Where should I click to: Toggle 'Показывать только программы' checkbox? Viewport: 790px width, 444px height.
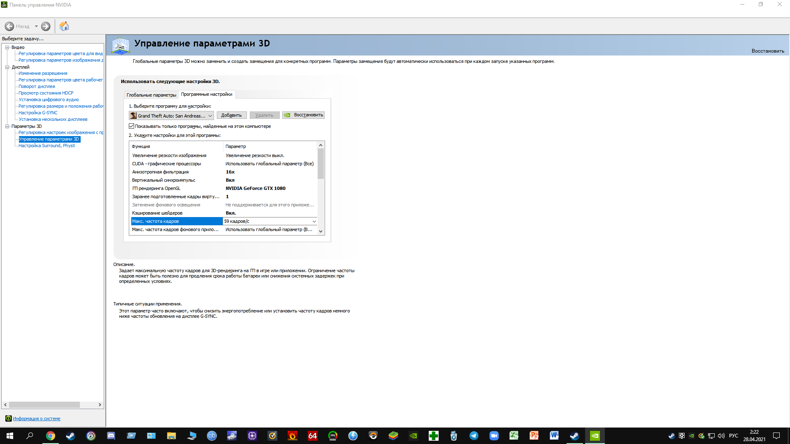click(x=132, y=126)
